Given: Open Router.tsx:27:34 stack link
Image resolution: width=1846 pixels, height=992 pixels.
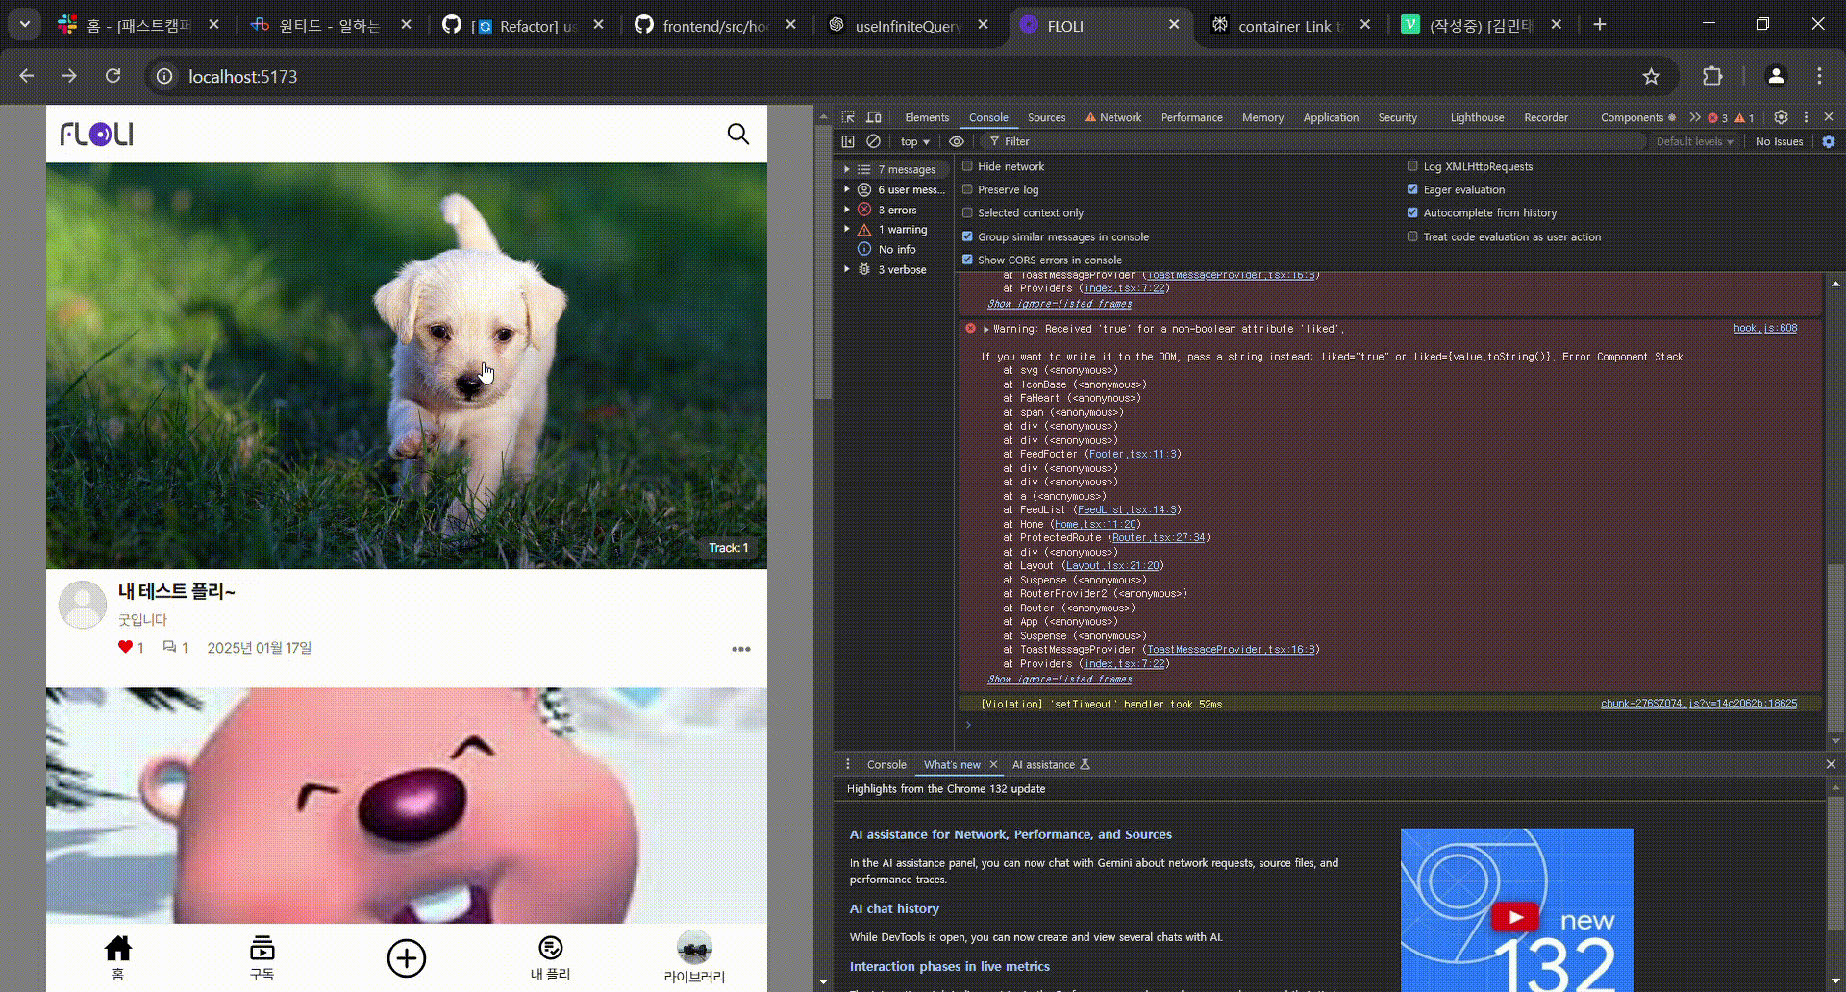Looking at the screenshot, I should pyautogui.click(x=1159, y=537).
